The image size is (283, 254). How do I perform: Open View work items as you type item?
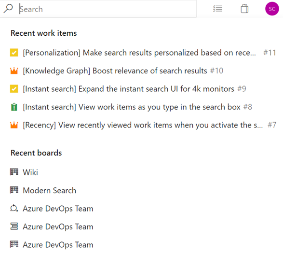pyautogui.click(x=132, y=107)
